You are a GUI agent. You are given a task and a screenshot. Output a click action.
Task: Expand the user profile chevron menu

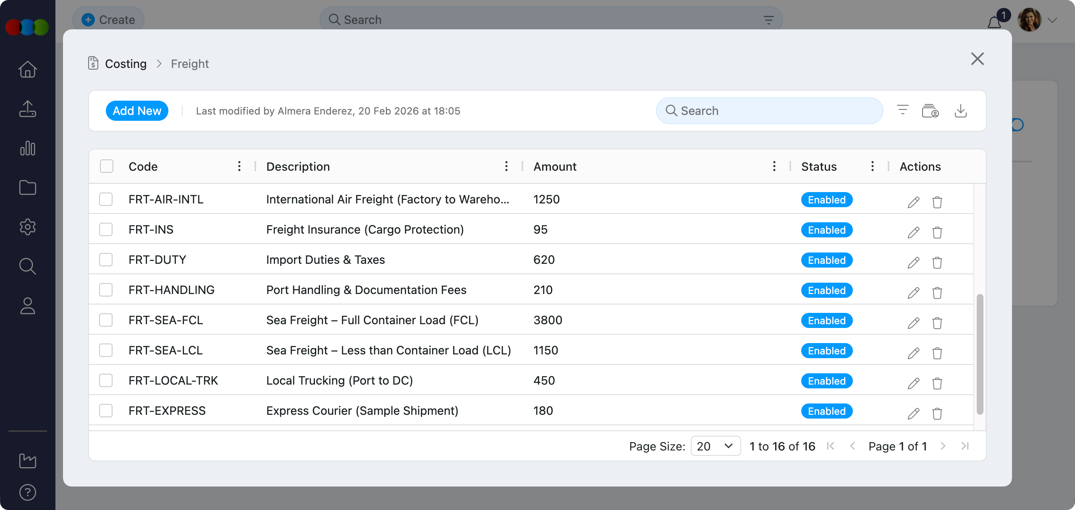(1052, 20)
